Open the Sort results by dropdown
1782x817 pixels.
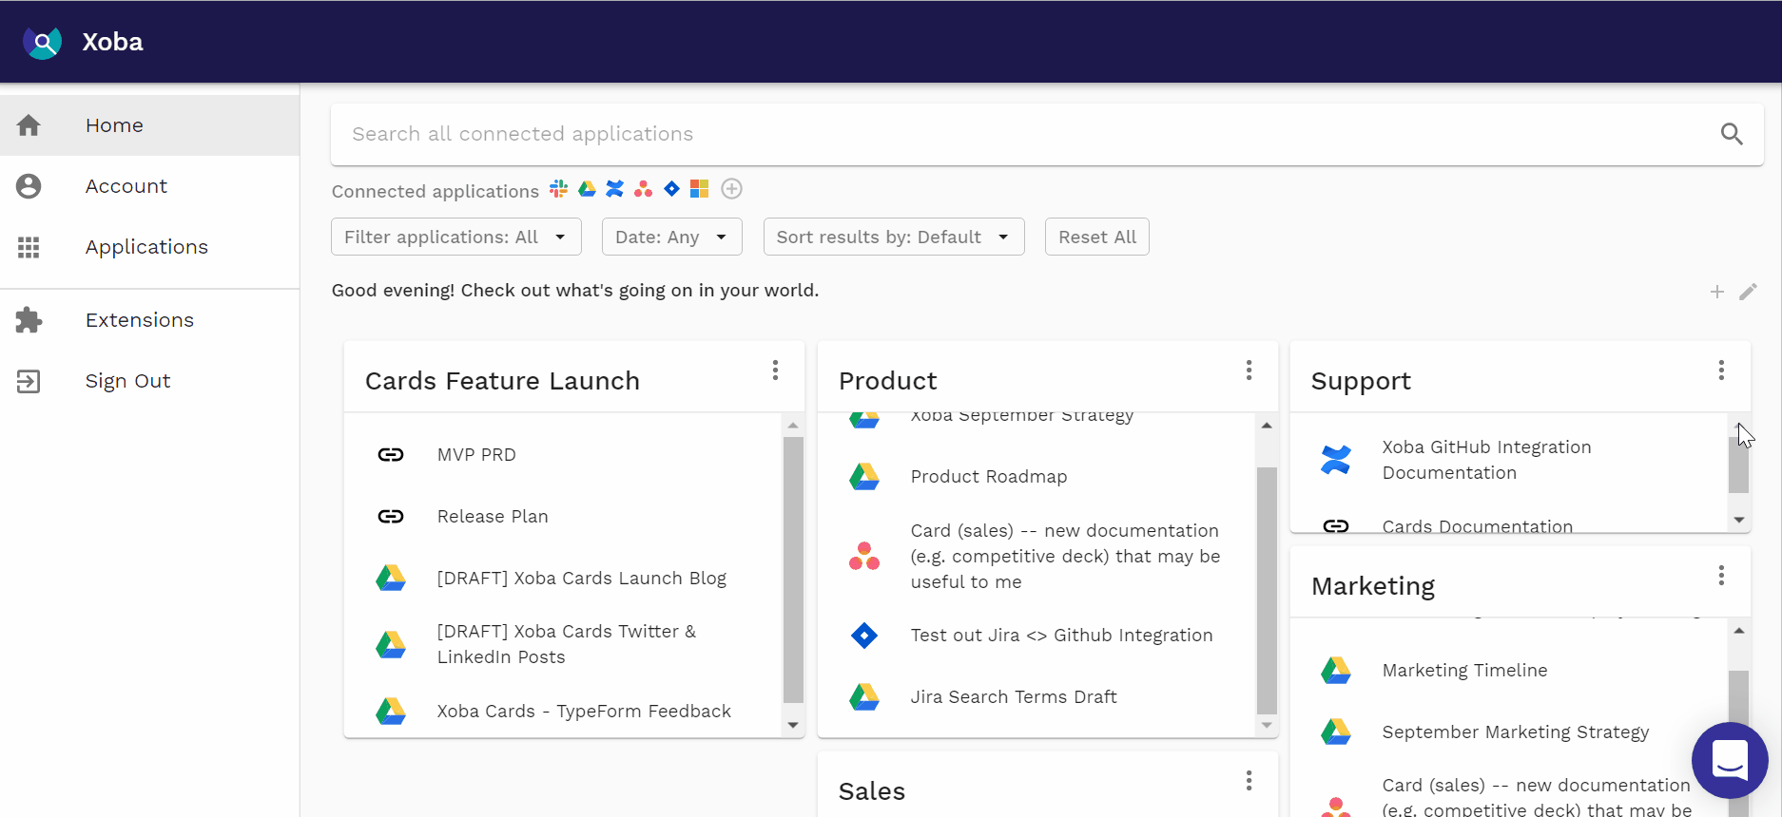point(893,237)
